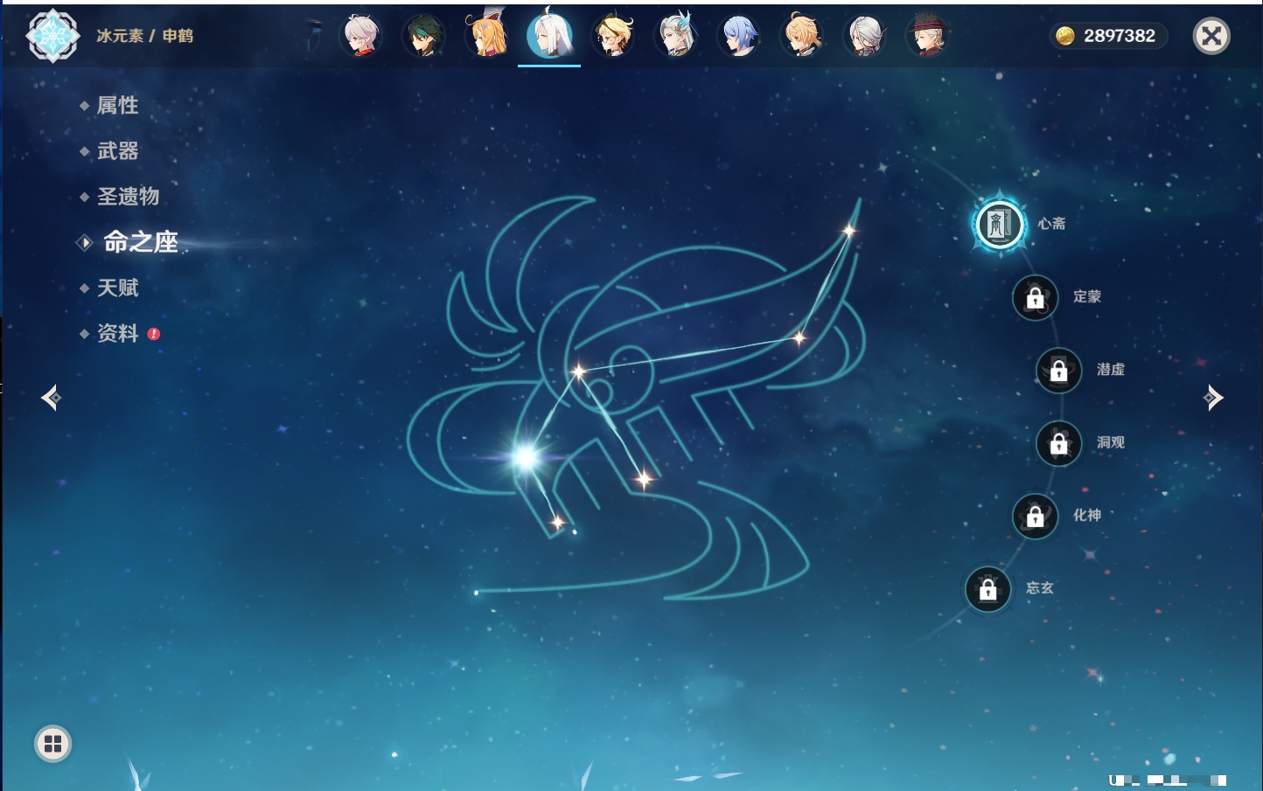Go to the next character with right arrow
This screenshot has width=1263, height=791.
tap(1213, 398)
